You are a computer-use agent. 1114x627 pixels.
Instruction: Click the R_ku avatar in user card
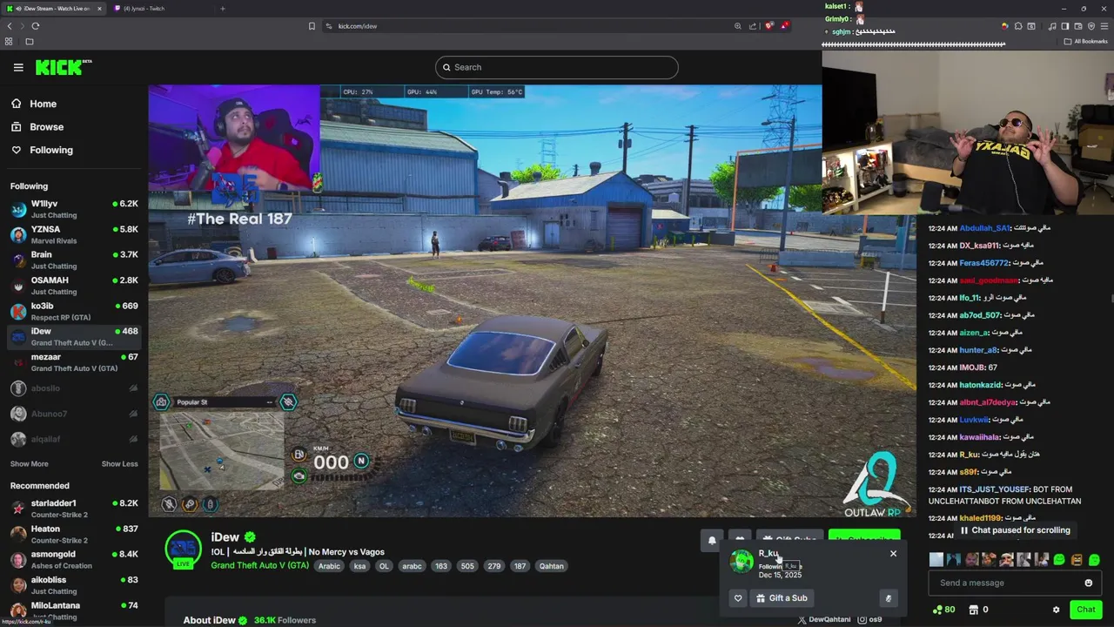pos(742,562)
